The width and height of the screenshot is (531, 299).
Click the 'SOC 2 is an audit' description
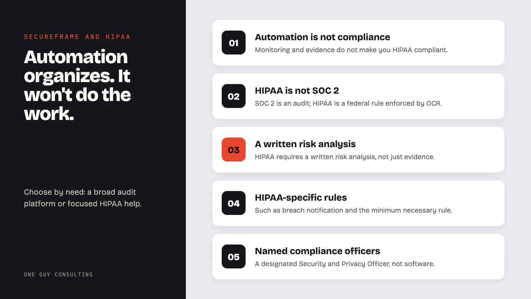pos(348,103)
